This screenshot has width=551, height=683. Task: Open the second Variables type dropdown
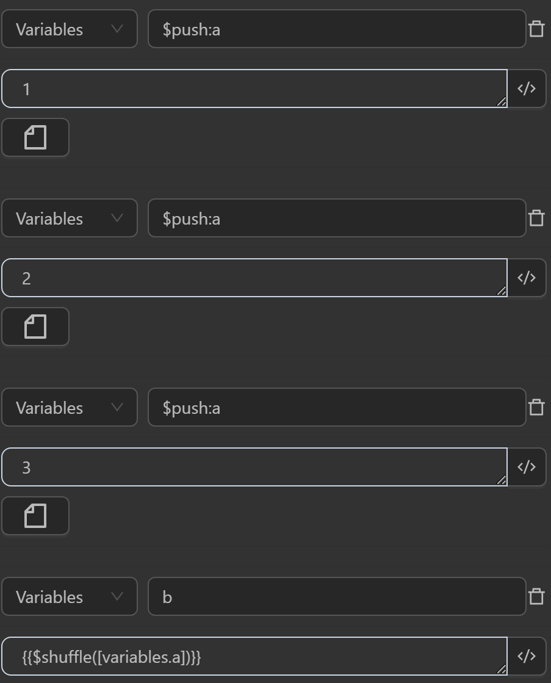(70, 218)
